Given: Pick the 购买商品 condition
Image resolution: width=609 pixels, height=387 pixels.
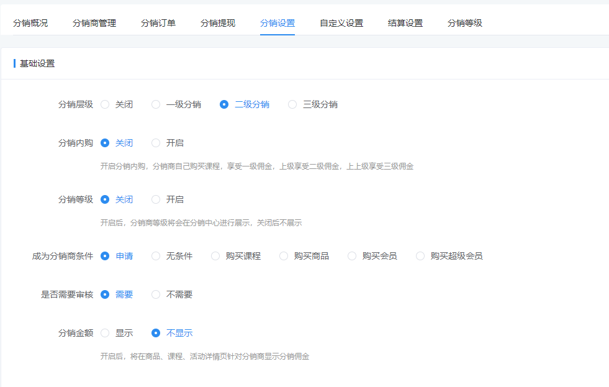Looking at the screenshot, I should pyautogui.click(x=304, y=256).
